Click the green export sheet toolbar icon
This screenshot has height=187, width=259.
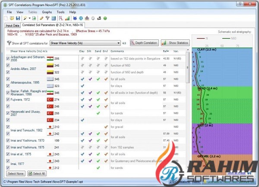point(34,18)
